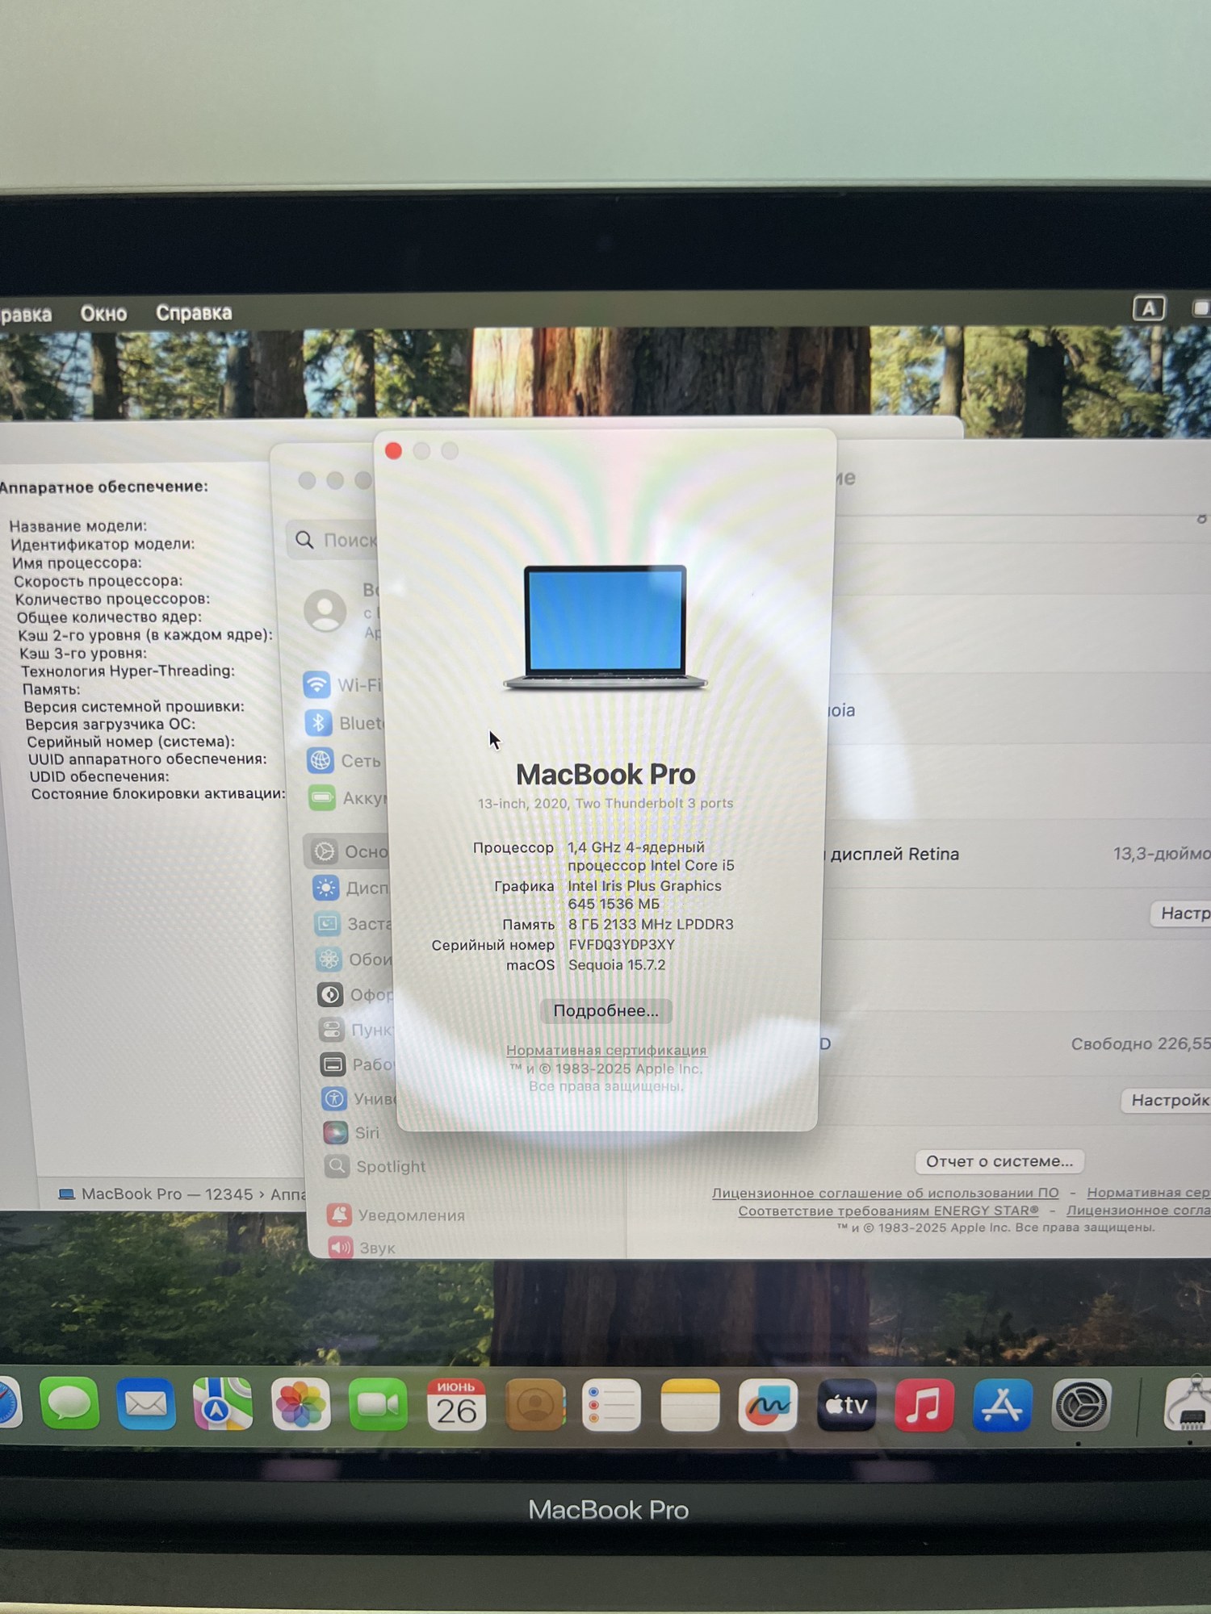Open System Information chip icon in Dock

click(x=1189, y=1405)
